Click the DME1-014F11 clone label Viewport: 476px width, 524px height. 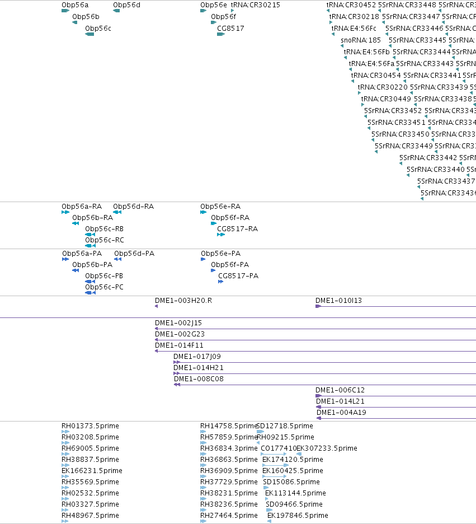(179, 345)
